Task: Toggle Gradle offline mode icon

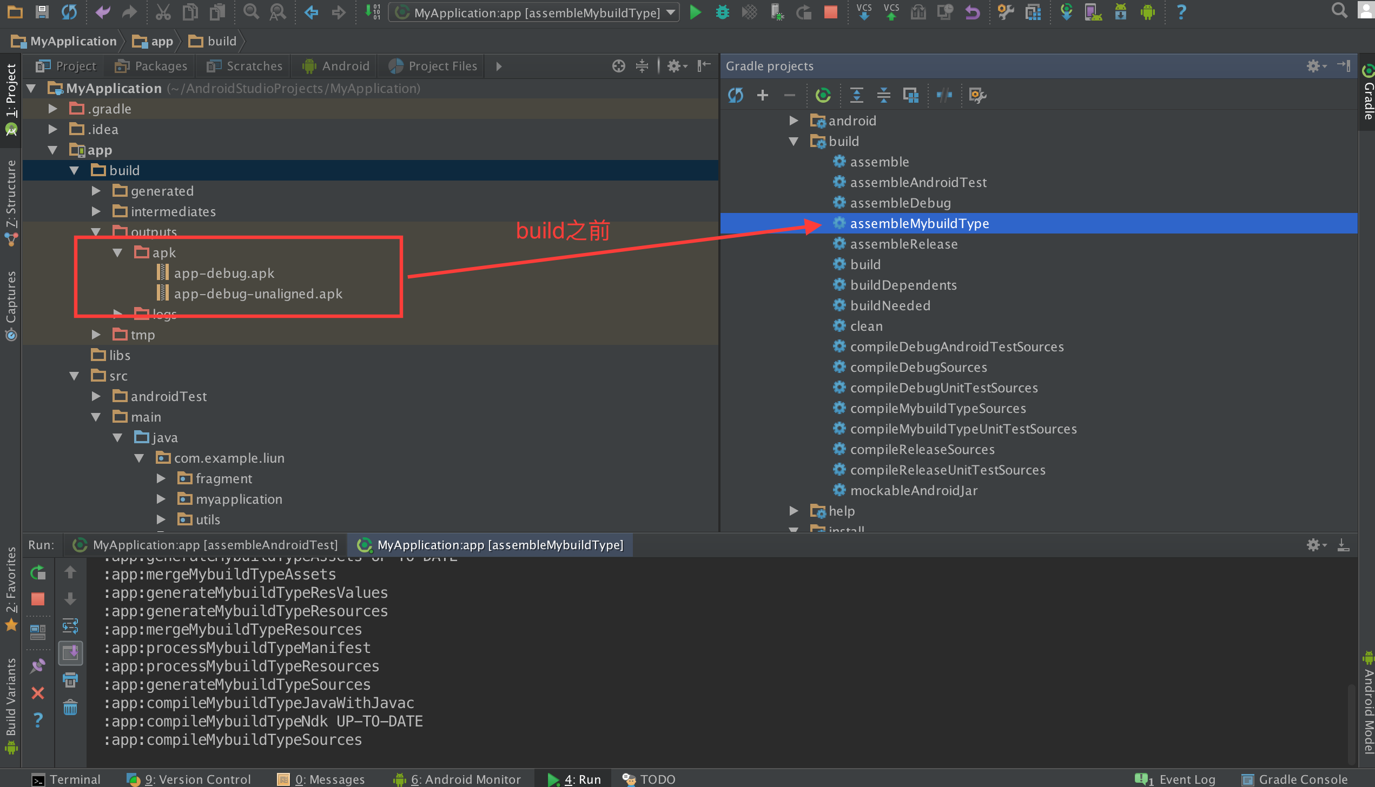Action: [944, 96]
